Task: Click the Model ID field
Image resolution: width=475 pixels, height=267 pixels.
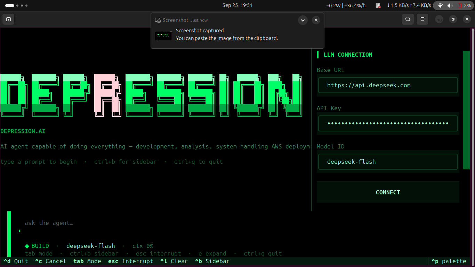Action: tap(388, 162)
